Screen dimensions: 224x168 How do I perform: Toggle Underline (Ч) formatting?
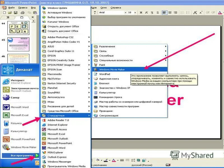click(x=152, y=13)
